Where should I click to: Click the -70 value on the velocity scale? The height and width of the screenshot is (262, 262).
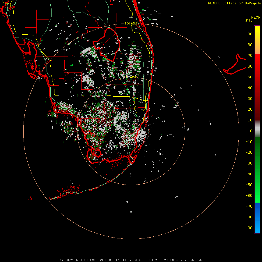pyautogui.click(x=249, y=206)
